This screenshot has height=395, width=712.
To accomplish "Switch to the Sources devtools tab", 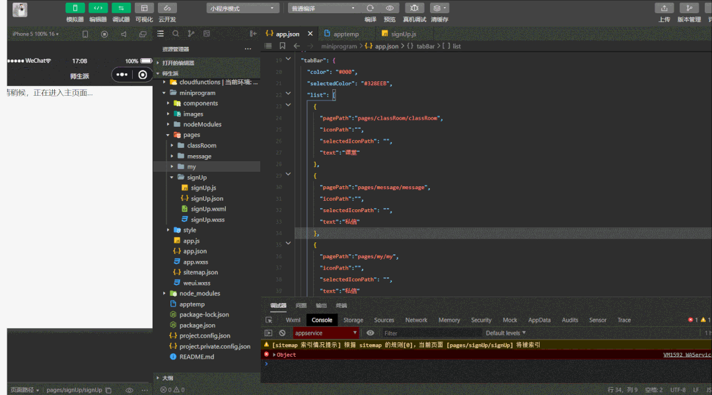I will point(384,320).
